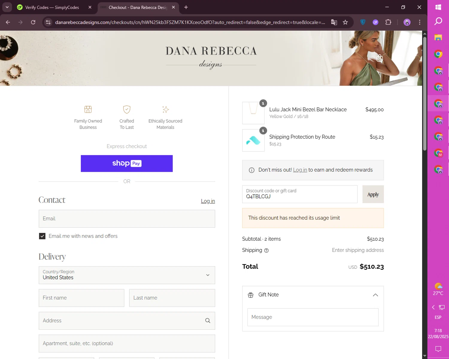Click the Gift Note Message field
Screen dimensions: 449x359
[x=313, y=317]
